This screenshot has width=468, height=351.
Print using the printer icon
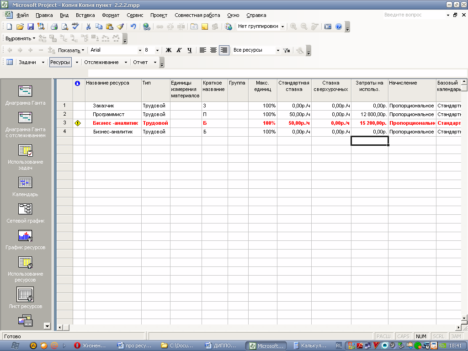point(54,27)
